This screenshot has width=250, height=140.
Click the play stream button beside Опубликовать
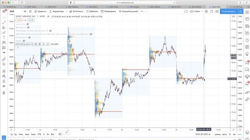241,11
